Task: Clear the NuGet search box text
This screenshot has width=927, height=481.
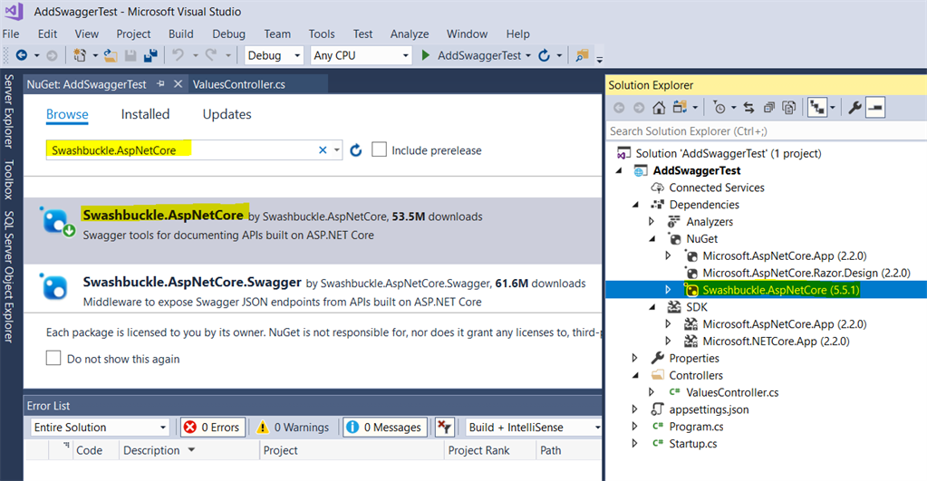Action: (323, 150)
